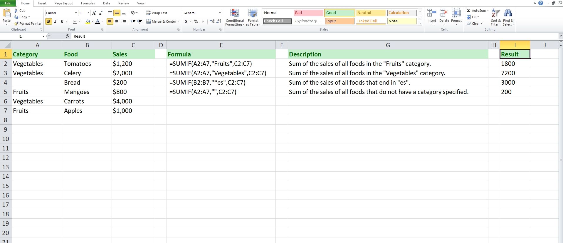Image resolution: width=563 pixels, height=243 pixels.
Task: Expand the Copy dropdown arrow
Action: [x=29, y=17]
